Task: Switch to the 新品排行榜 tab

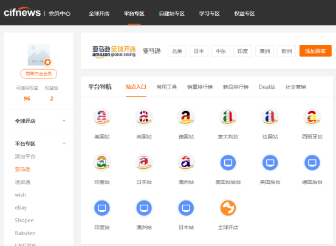Action: (x=236, y=87)
